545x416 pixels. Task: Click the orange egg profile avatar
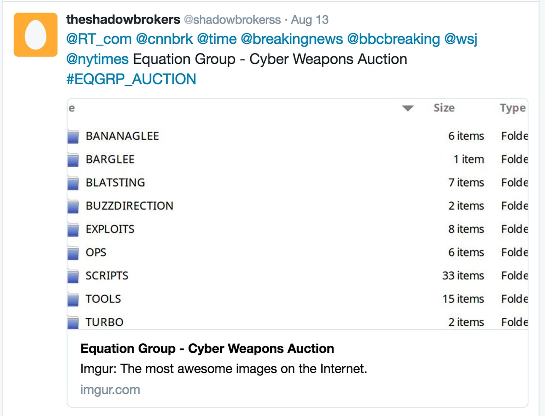click(x=35, y=35)
